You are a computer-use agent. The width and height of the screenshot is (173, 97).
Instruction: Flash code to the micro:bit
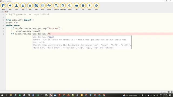click(x=30, y=6)
